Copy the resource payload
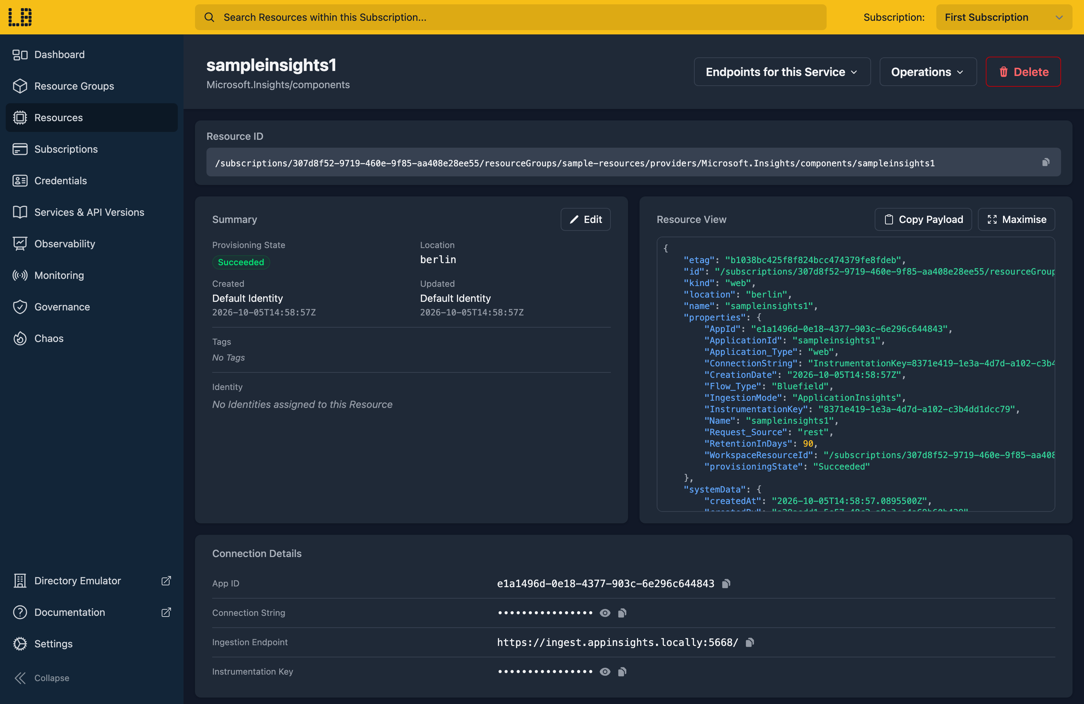Screen dimensions: 1084x704 923,219
